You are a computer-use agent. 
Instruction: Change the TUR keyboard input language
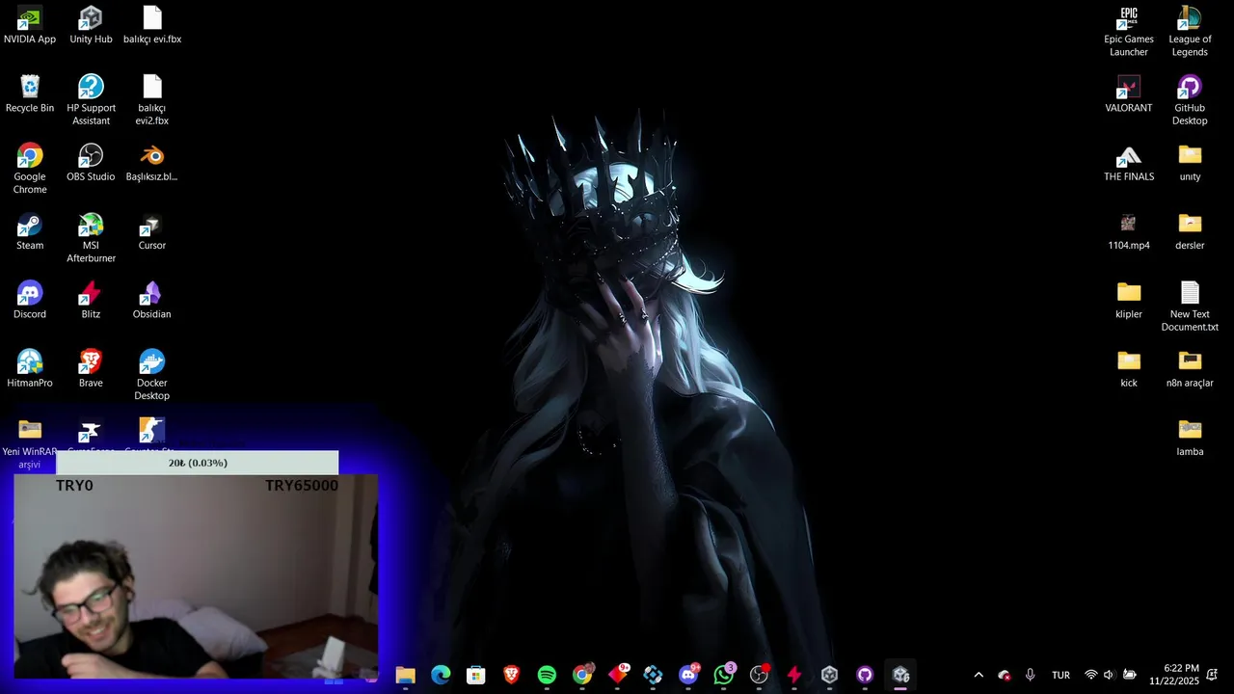1060,675
